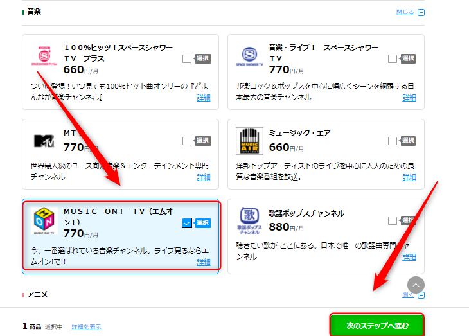
Task: Click the 歌謡ポップスチャンネル logo
Action: [x=249, y=221]
